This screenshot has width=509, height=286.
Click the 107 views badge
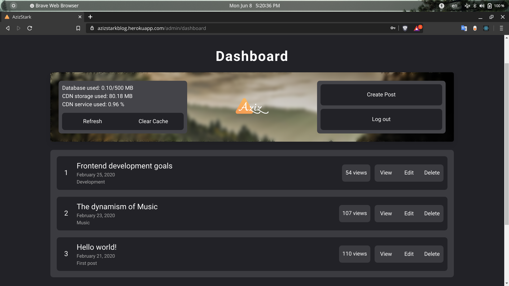(354, 213)
